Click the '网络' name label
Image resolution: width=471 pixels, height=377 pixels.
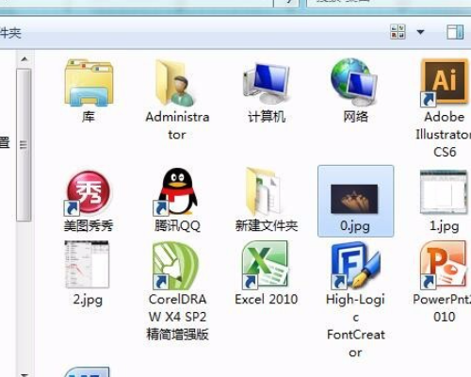[355, 117]
